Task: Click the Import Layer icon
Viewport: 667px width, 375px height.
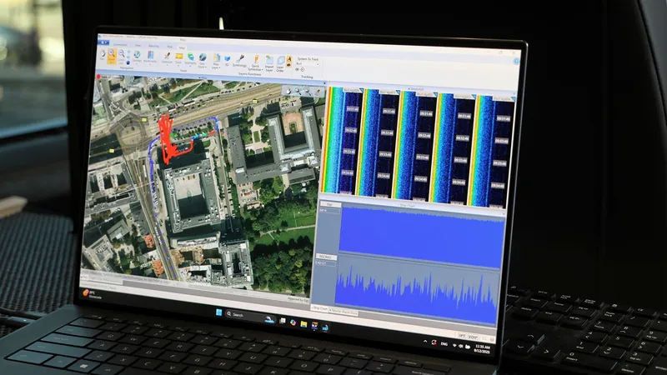Action: (268, 62)
